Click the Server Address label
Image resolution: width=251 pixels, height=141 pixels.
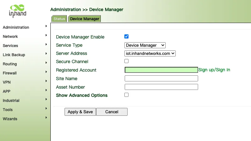coord(71,53)
